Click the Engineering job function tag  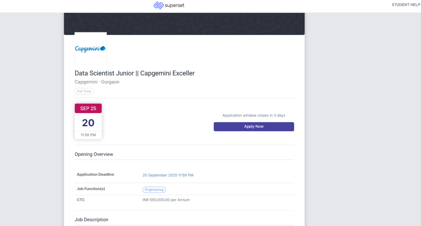coord(154,189)
